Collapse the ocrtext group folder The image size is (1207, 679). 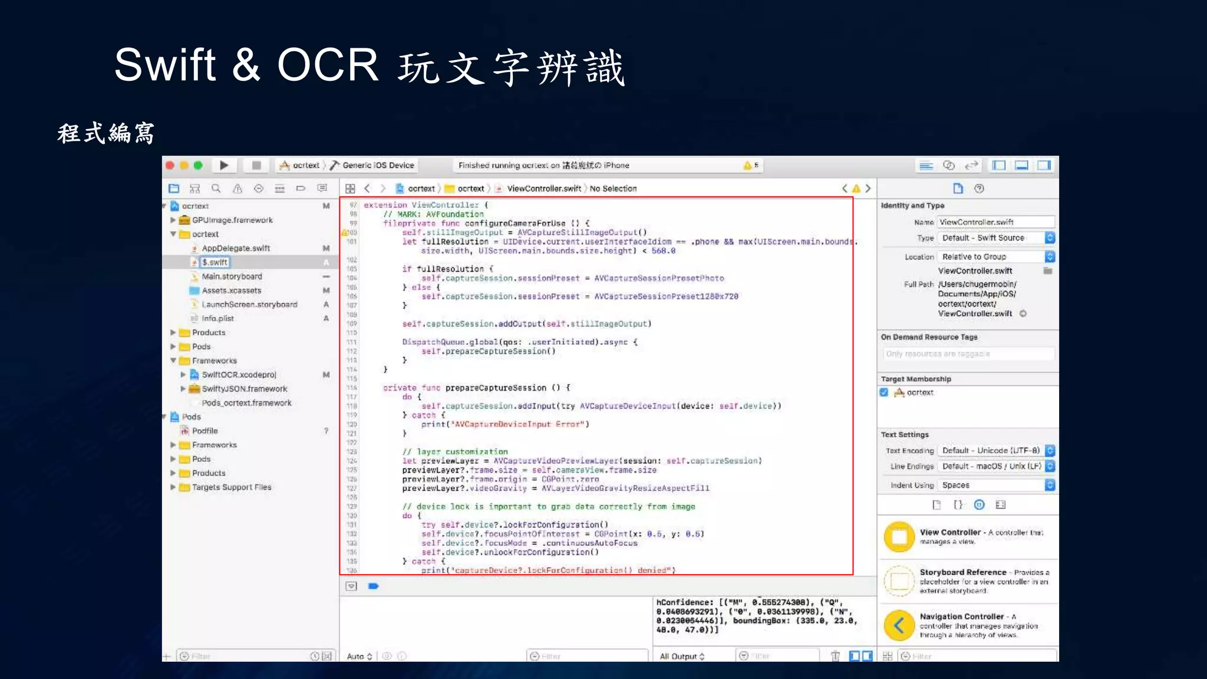(173, 234)
